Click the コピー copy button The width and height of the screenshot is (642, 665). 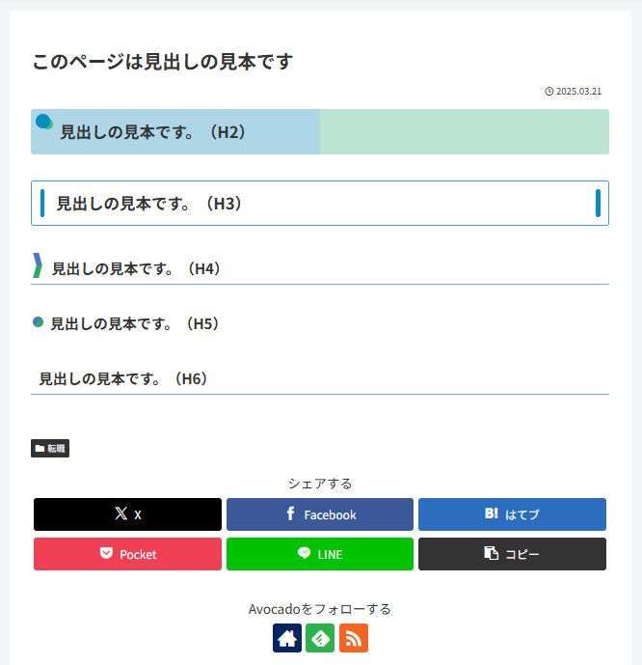click(x=512, y=554)
